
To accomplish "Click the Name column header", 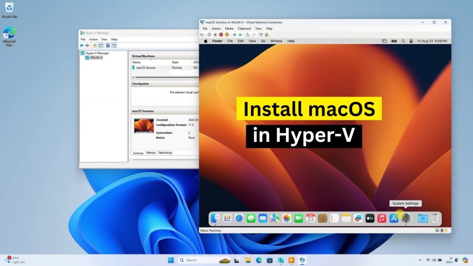I will [x=136, y=62].
